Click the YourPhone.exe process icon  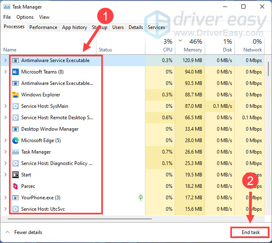(x=16, y=198)
